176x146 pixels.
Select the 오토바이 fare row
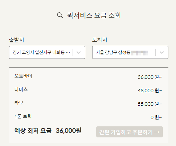pos(89,76)
